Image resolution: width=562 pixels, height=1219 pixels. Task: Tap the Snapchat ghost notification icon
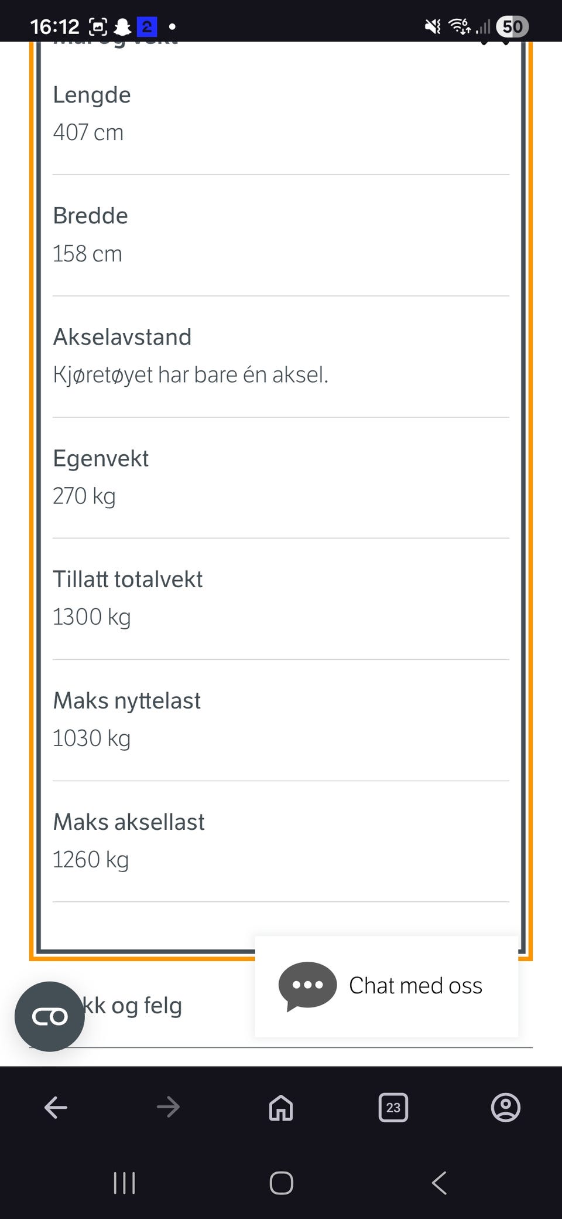[122, 26]
